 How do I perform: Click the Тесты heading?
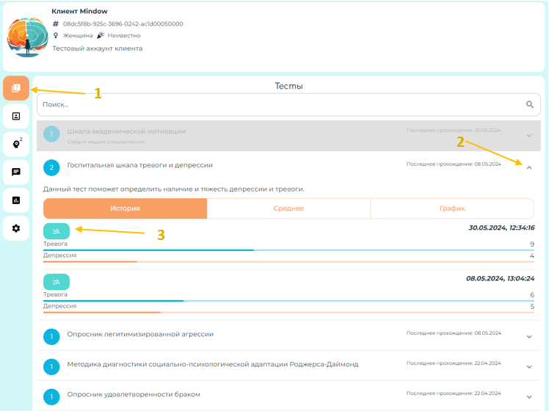[288, 86]
